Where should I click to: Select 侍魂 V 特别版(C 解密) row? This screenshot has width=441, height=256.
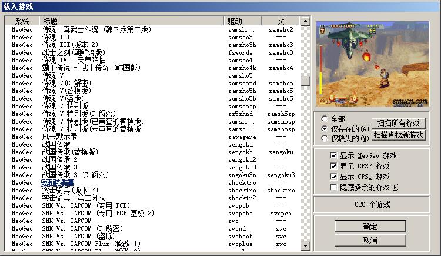pyautogui.click(x=152, y=114)
